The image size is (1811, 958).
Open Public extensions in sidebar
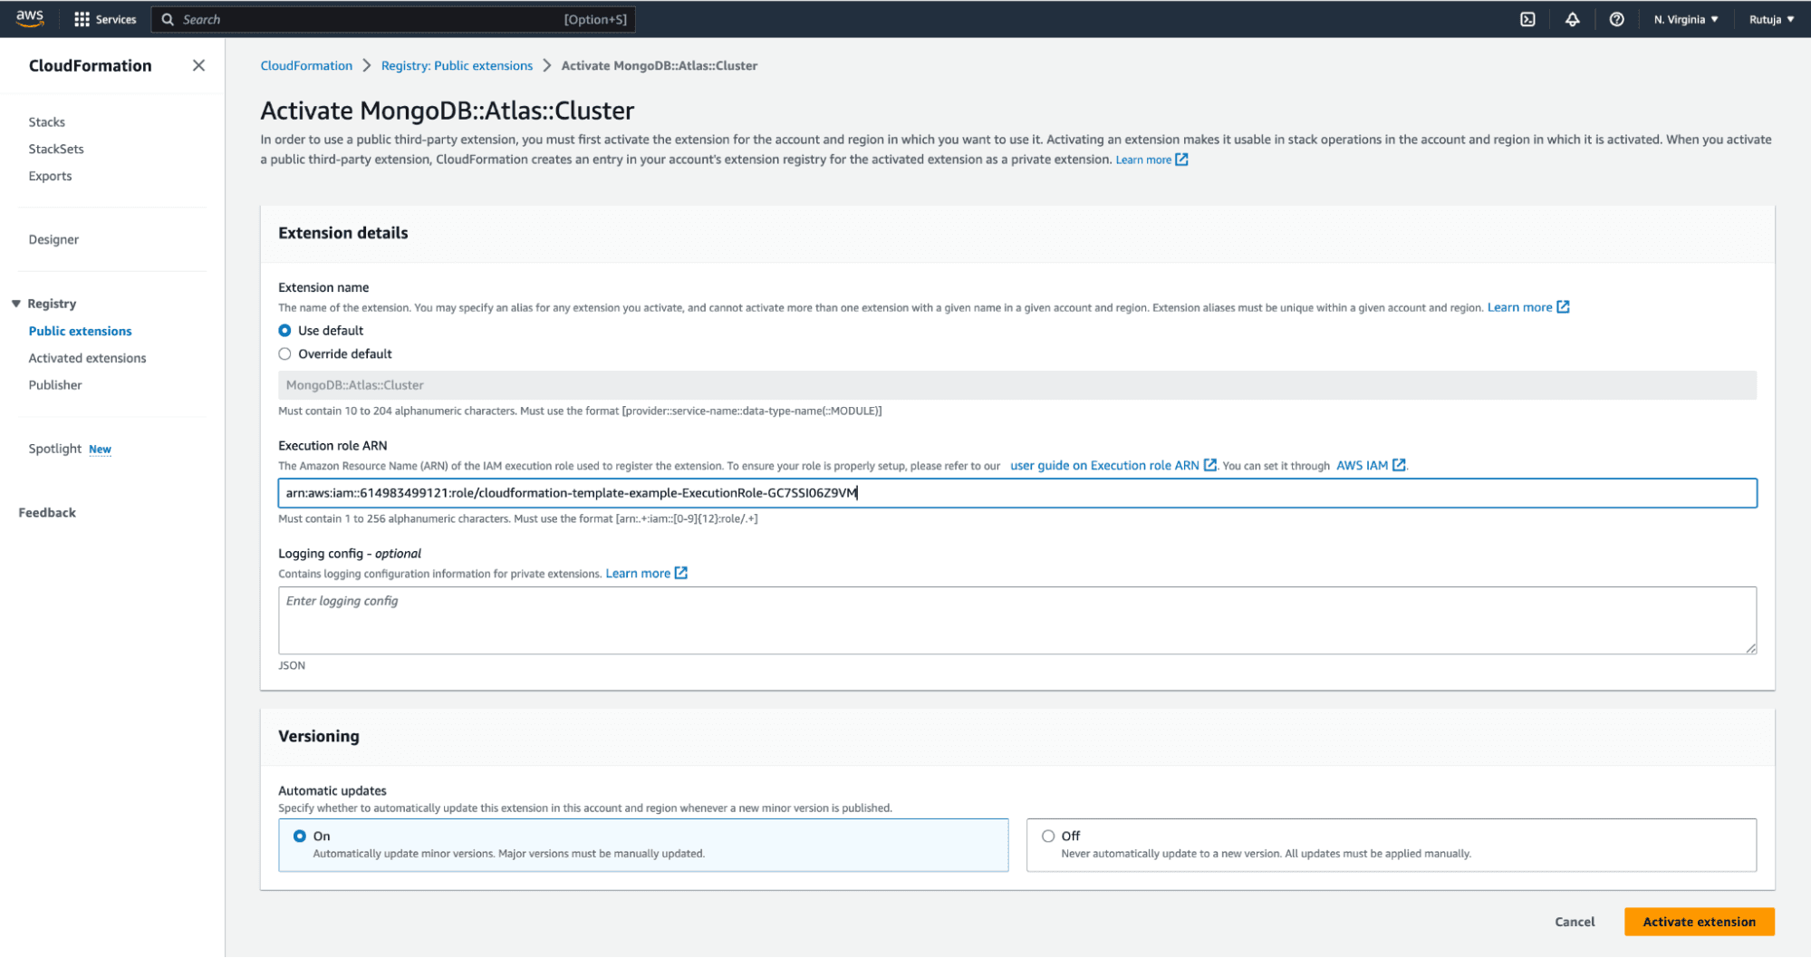(x=80, y=331)
